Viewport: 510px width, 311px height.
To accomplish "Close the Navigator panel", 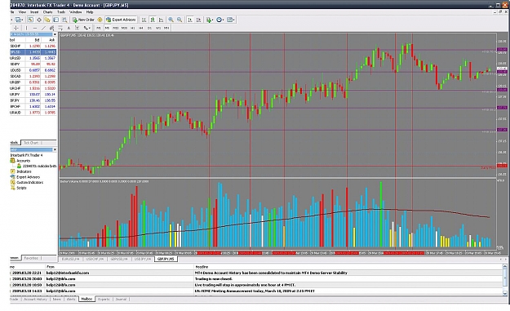I will click(x=55, y=149).
